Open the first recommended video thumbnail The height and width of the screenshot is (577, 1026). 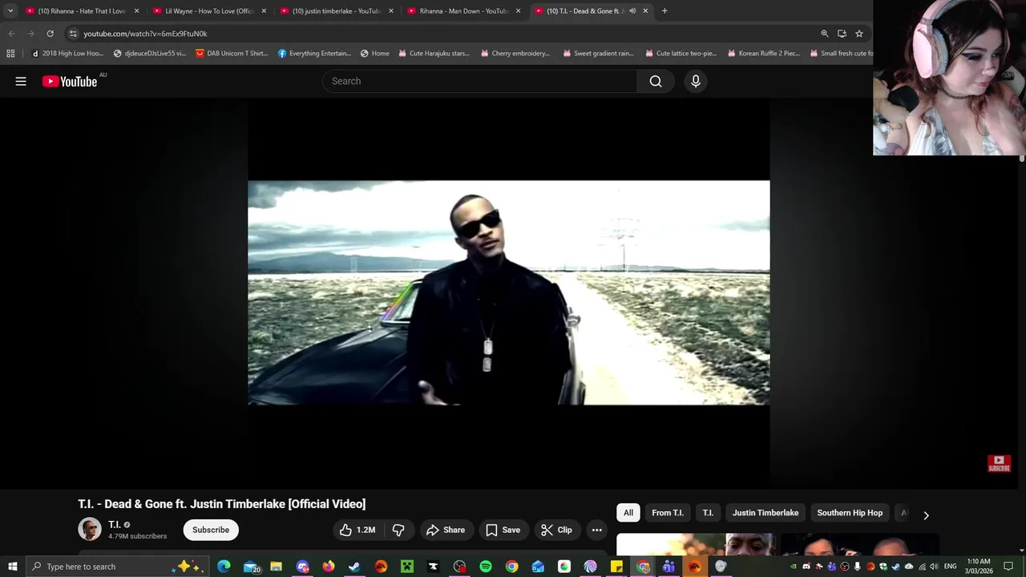[x=696, y=543]
